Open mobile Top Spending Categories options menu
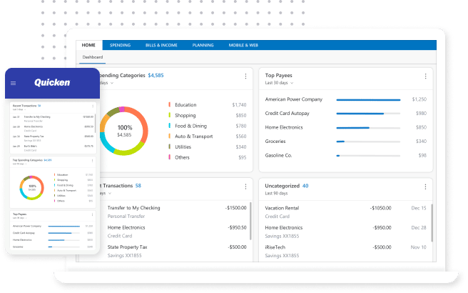 click(x=93, y=161)
